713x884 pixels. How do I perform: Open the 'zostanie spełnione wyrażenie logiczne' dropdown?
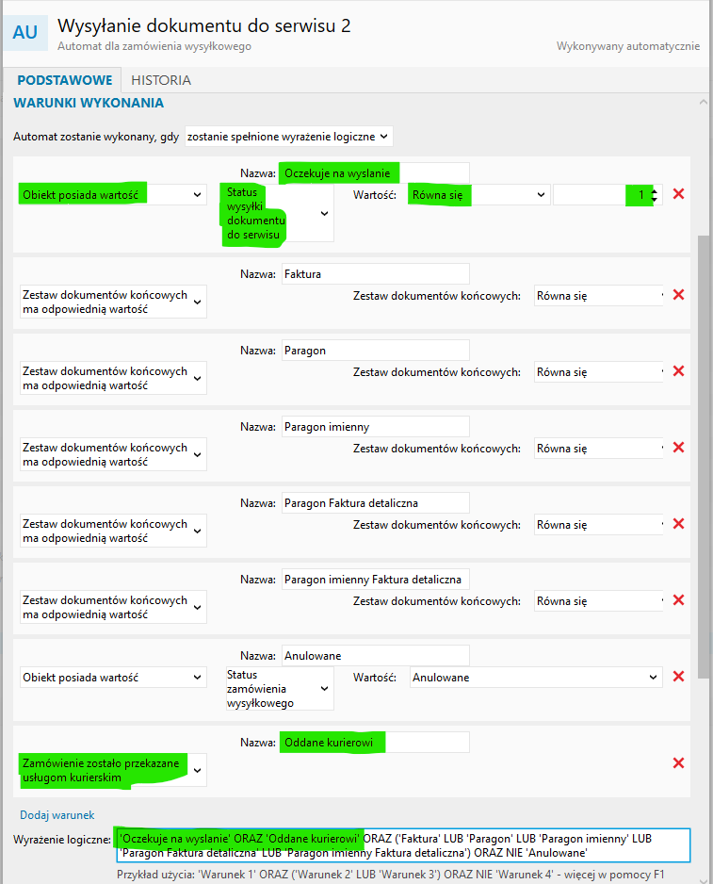pyautogui.click(x=288, y=137)
